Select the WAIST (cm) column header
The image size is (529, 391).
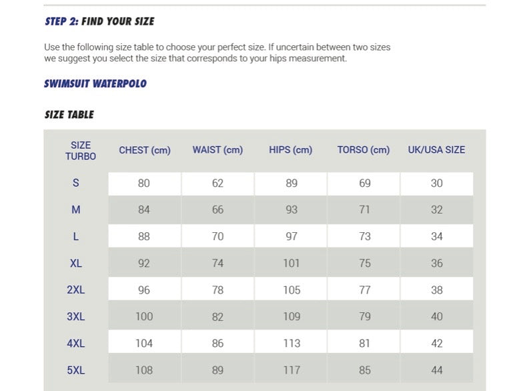pyautogui.click(x=217, y=150)
